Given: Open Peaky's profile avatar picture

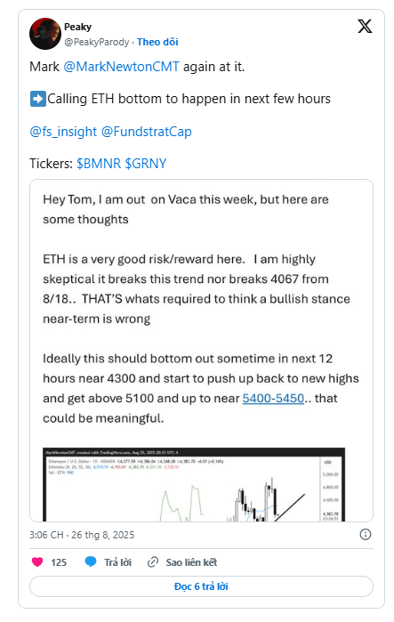Looking at the screenshot, I should click(x=44, y=34).
